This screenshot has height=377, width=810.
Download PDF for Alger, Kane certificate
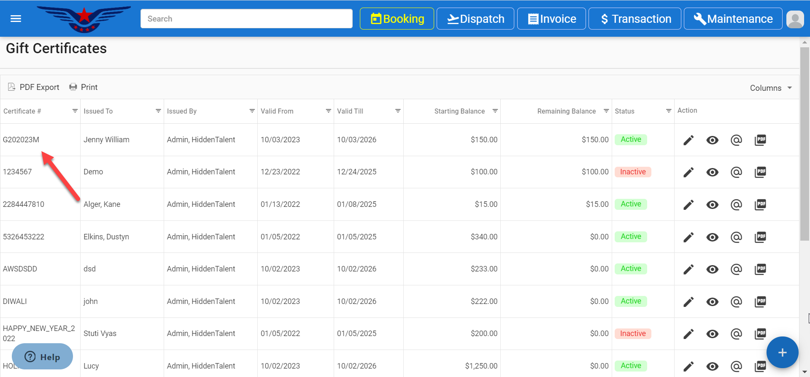point(760,205)
